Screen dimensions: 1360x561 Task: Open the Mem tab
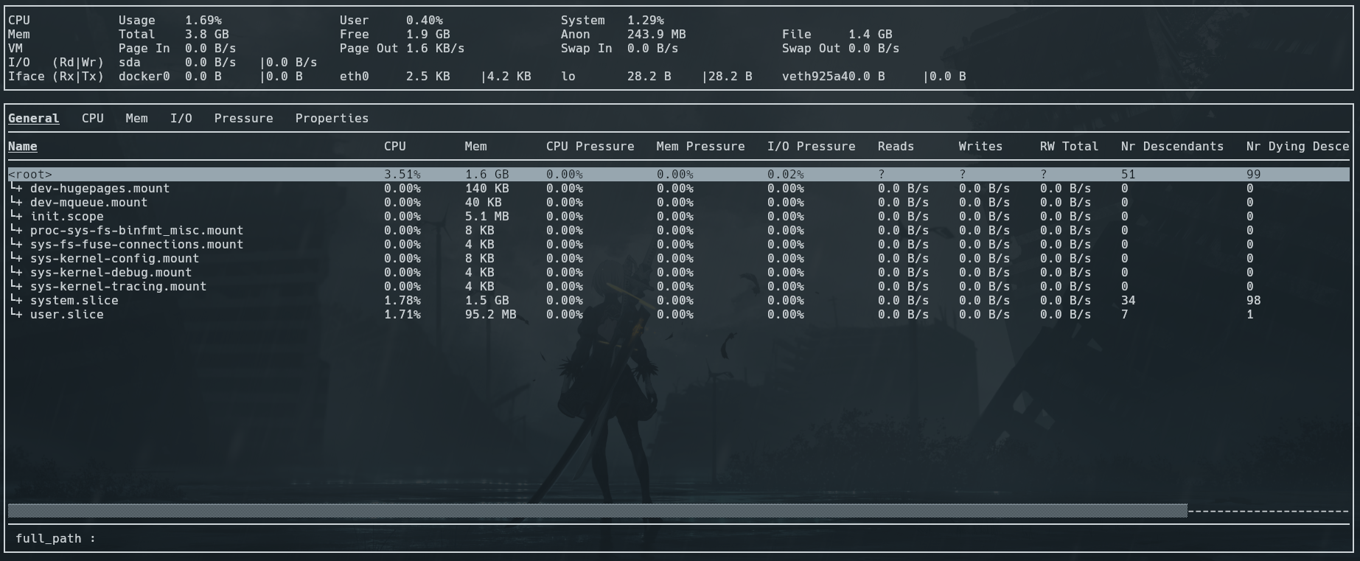coord(136,118)
